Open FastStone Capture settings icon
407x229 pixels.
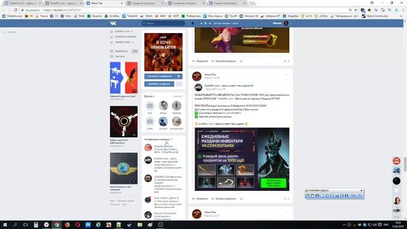pyautogui.click(x=361, y=195)
